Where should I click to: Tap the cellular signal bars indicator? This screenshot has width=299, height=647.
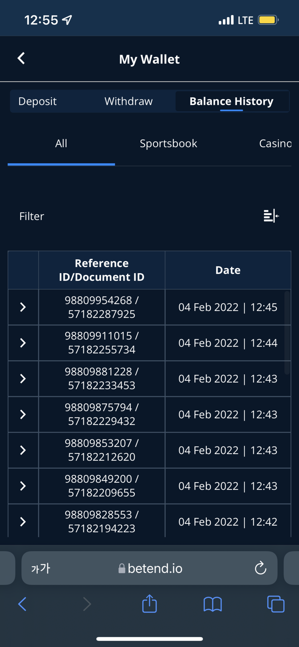tap(226, 20)
